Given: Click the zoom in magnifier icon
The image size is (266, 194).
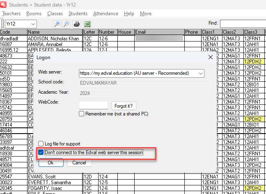Looking at the screenshot, I should click(57, 24).
